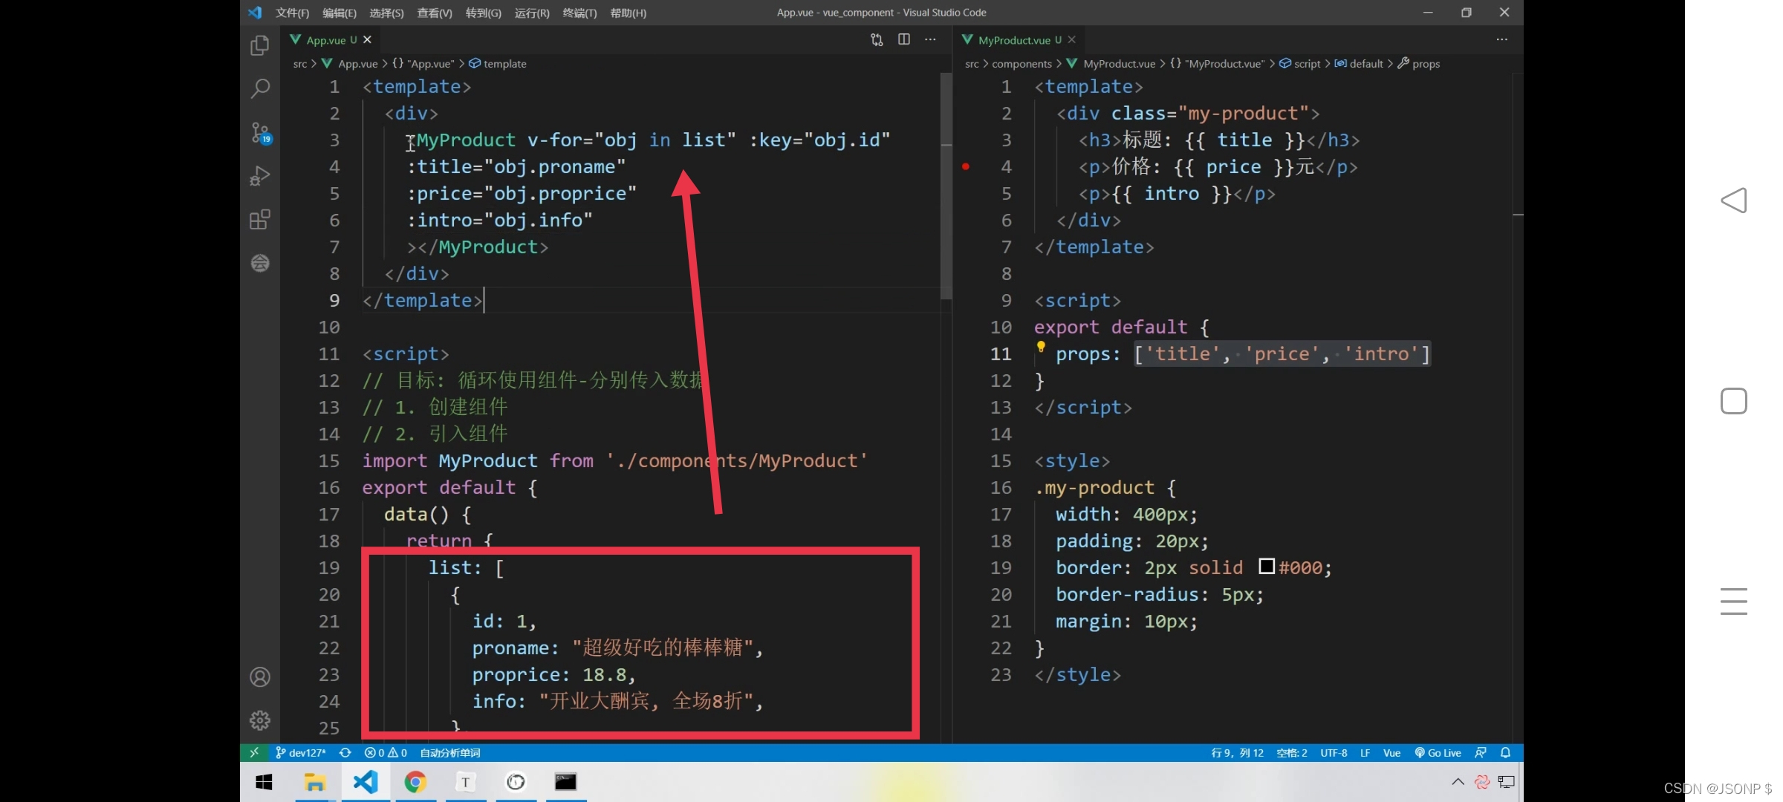The height and width of the screenshot is (802, 1783).
Task: Open Google Chrome from the taskbar
Action: point(415,782)
